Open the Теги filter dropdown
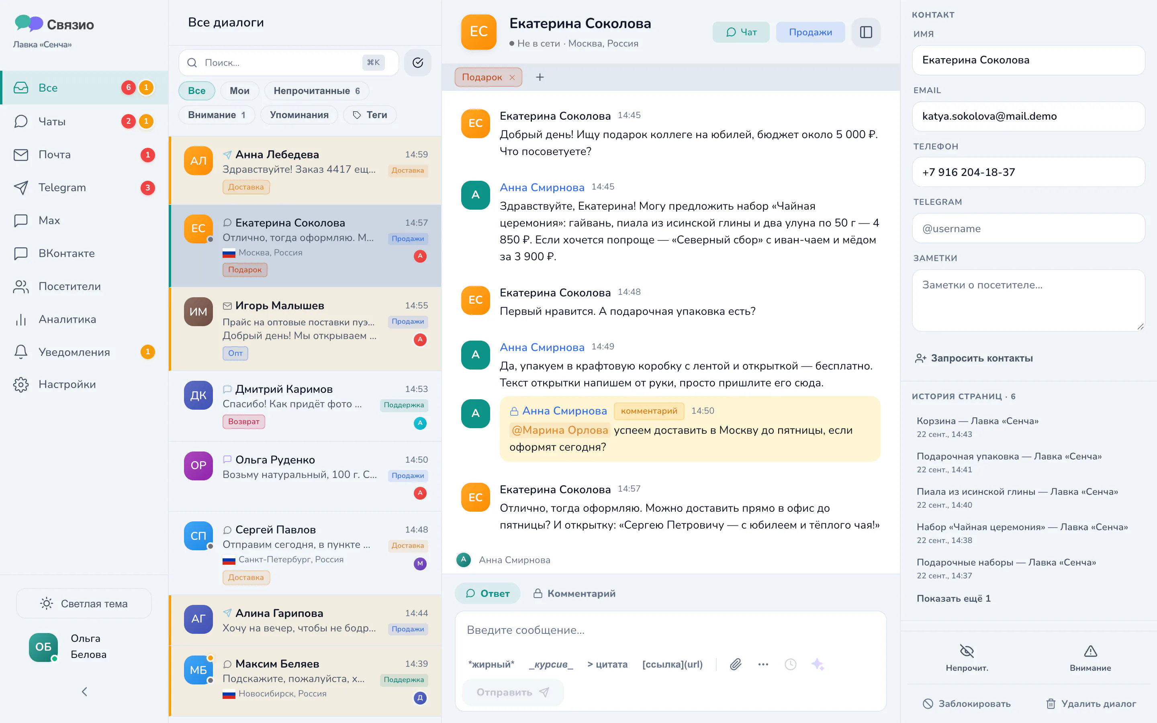This screenshot has width=1157, height=723. coord(370,115)
